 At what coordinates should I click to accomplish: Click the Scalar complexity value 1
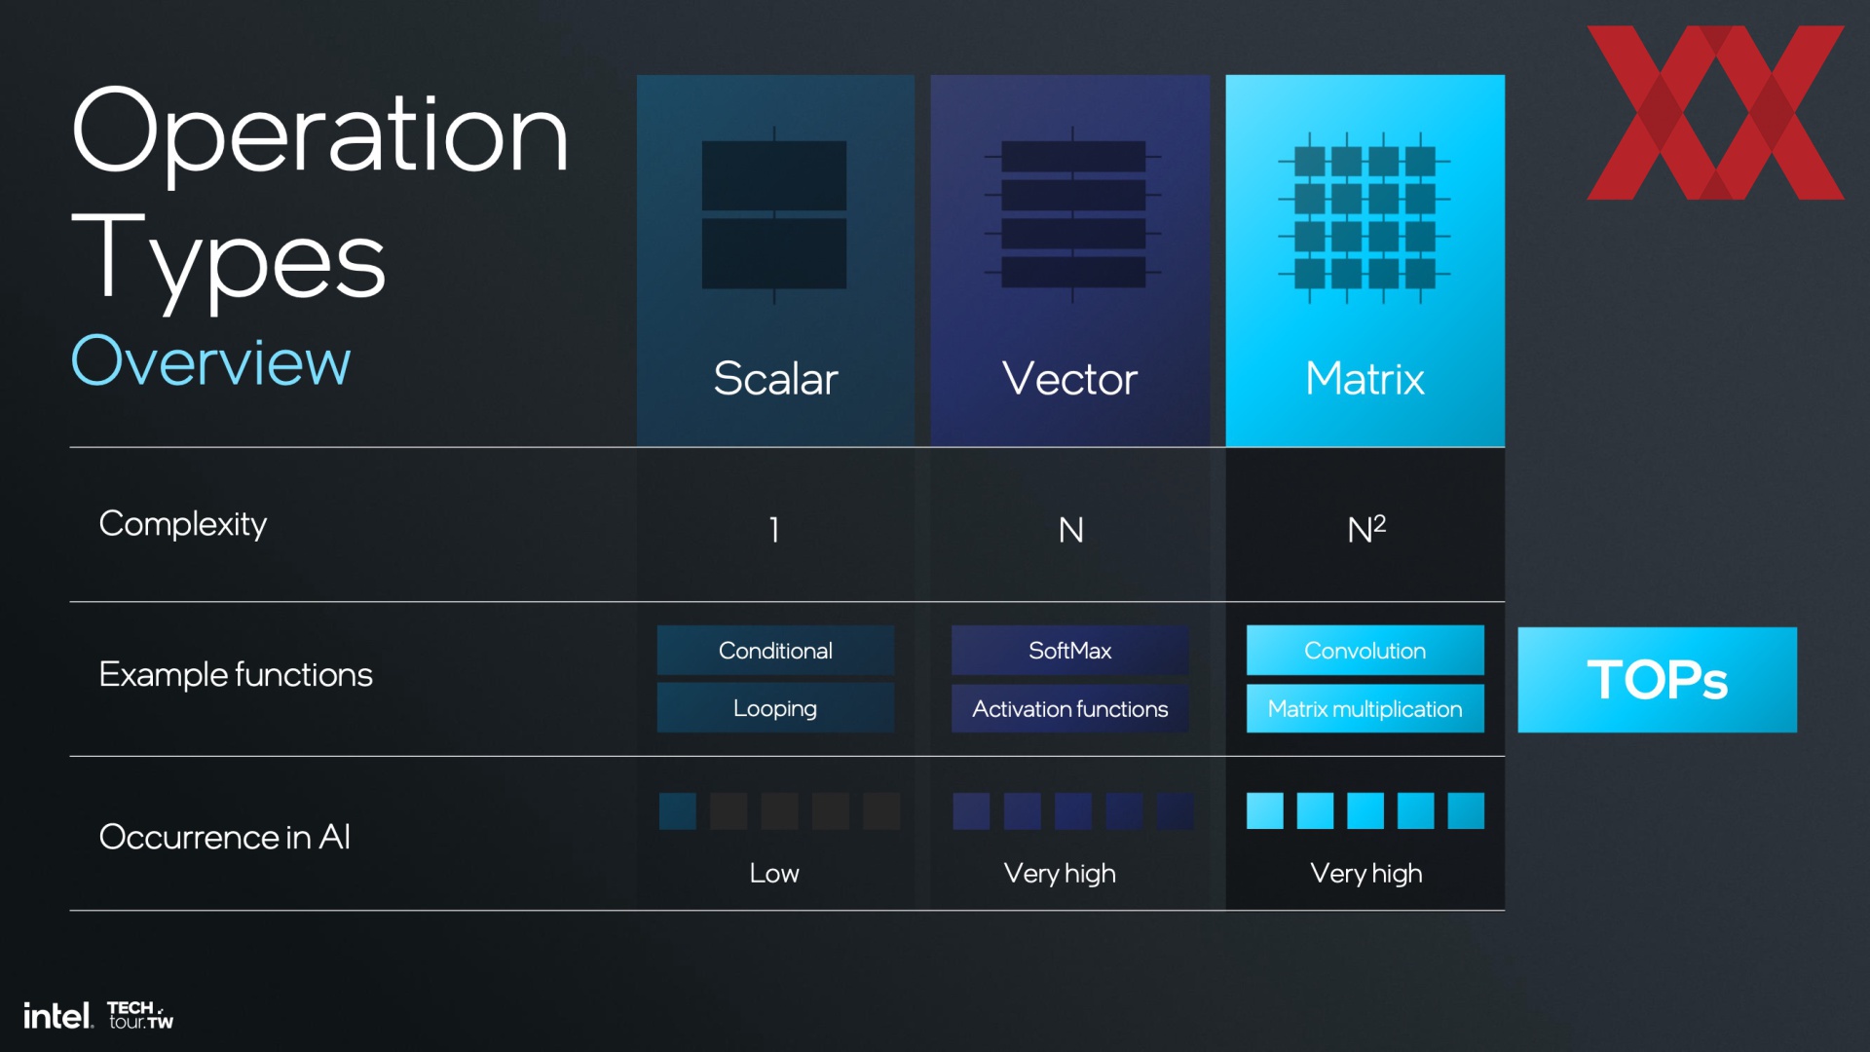click(774, 530)
